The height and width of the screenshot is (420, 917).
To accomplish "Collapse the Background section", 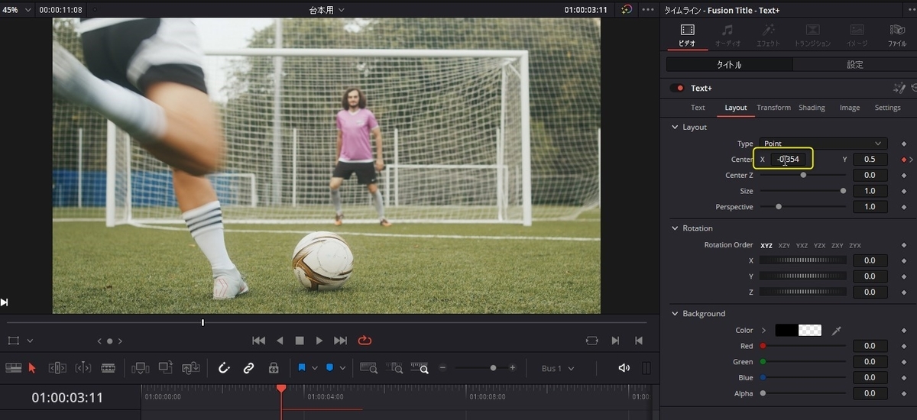I will pyautogui.click(x=675, y=314).
